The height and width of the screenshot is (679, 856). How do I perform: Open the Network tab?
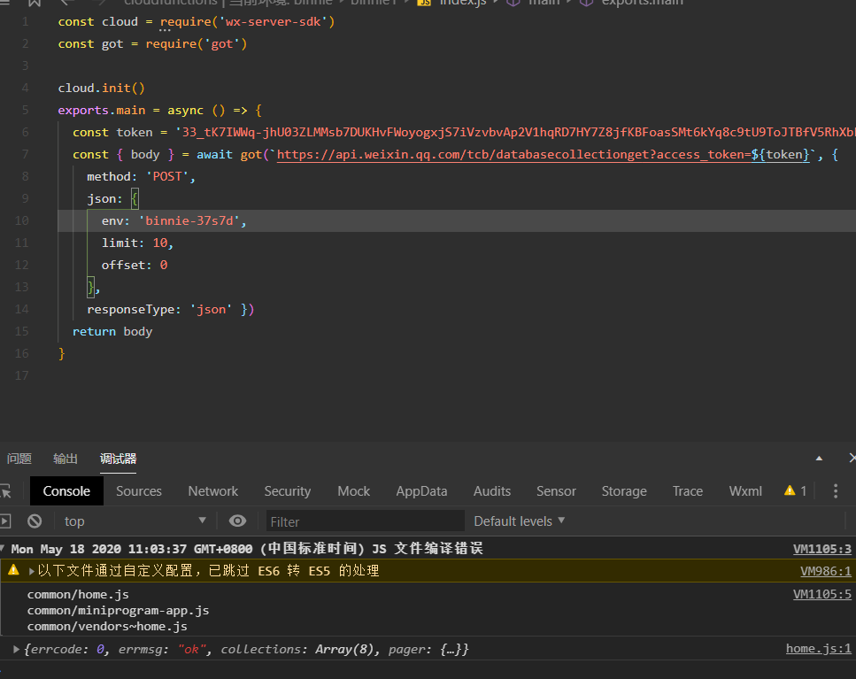pos(213,490)
